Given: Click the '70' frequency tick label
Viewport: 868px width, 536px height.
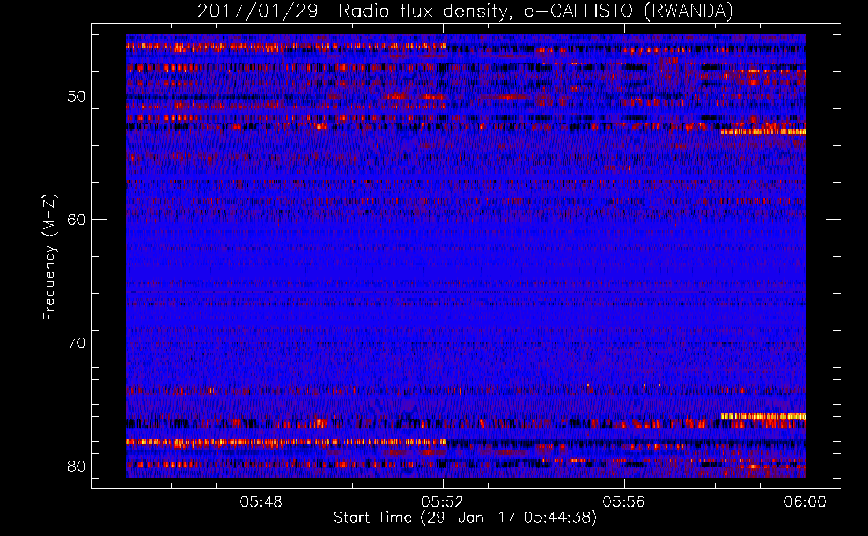Looking at the screenshot, I should tap(77, 343).
